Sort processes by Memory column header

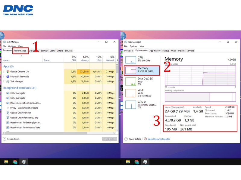tap(83, 58)
